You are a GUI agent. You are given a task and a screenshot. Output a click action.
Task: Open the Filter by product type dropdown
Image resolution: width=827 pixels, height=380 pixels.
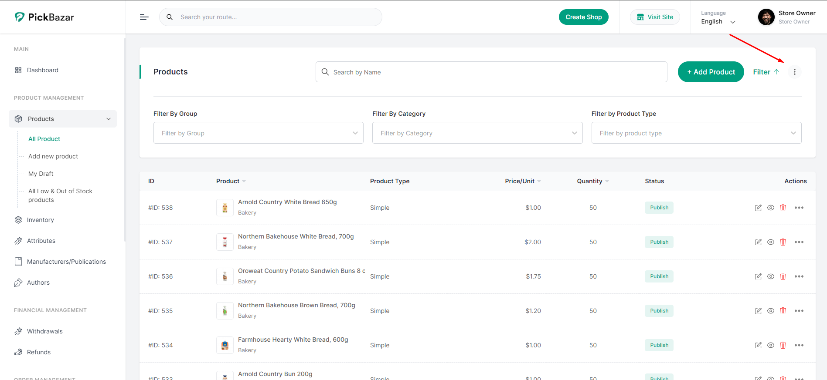[696, 133]
